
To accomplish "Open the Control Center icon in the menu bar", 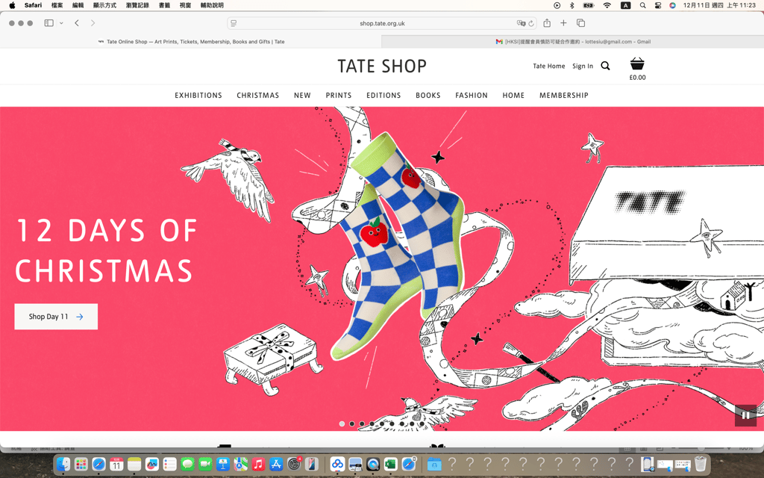I will [658, 5].
